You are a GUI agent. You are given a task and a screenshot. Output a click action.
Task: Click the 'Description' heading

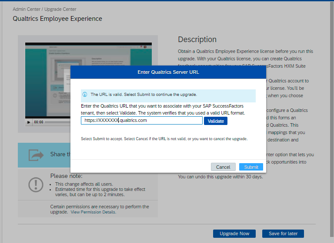pos(197,39)
